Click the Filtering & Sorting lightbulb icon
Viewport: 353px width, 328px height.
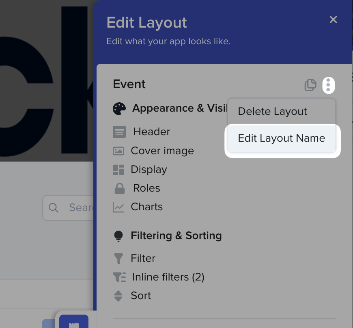tap(118, 236)
